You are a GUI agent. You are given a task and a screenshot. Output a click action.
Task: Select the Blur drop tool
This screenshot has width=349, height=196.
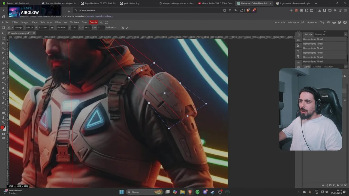(x=3, y=88)
